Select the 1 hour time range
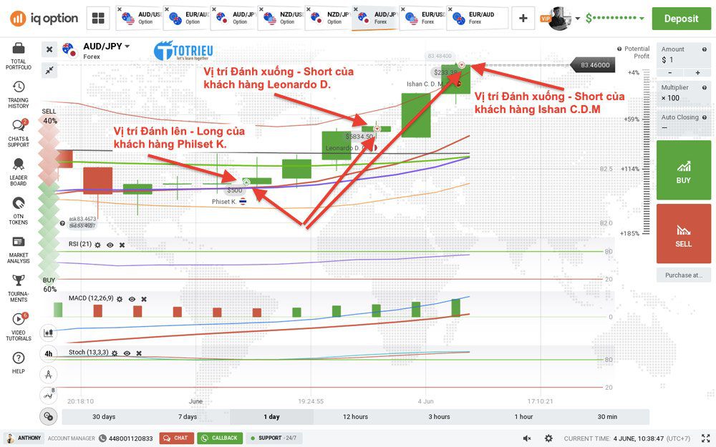The image size is (716, 447). (x=523, y=417)
